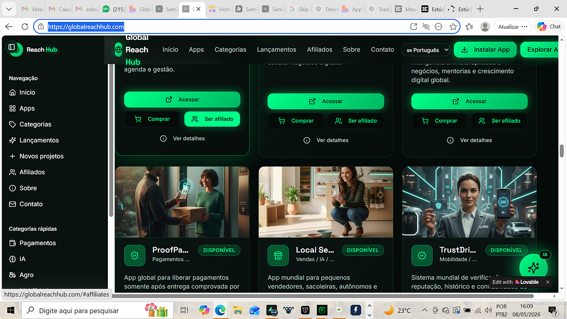Click the Local Se... store icon

click(278, 255)
